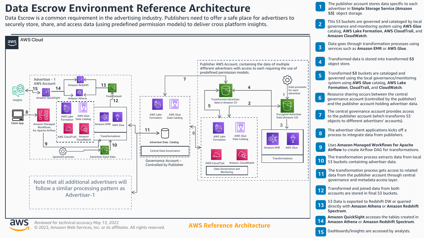The width and height of the screenshot is (424, 238).
Task: Click legend text 'S3 Data is exported to Redshift DW'
Action: click(x=373, y=206)
